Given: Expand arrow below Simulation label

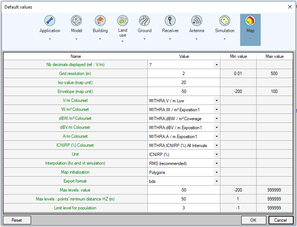Looking at the screenshot, I should pyautogui.click(x=224, y=39).
